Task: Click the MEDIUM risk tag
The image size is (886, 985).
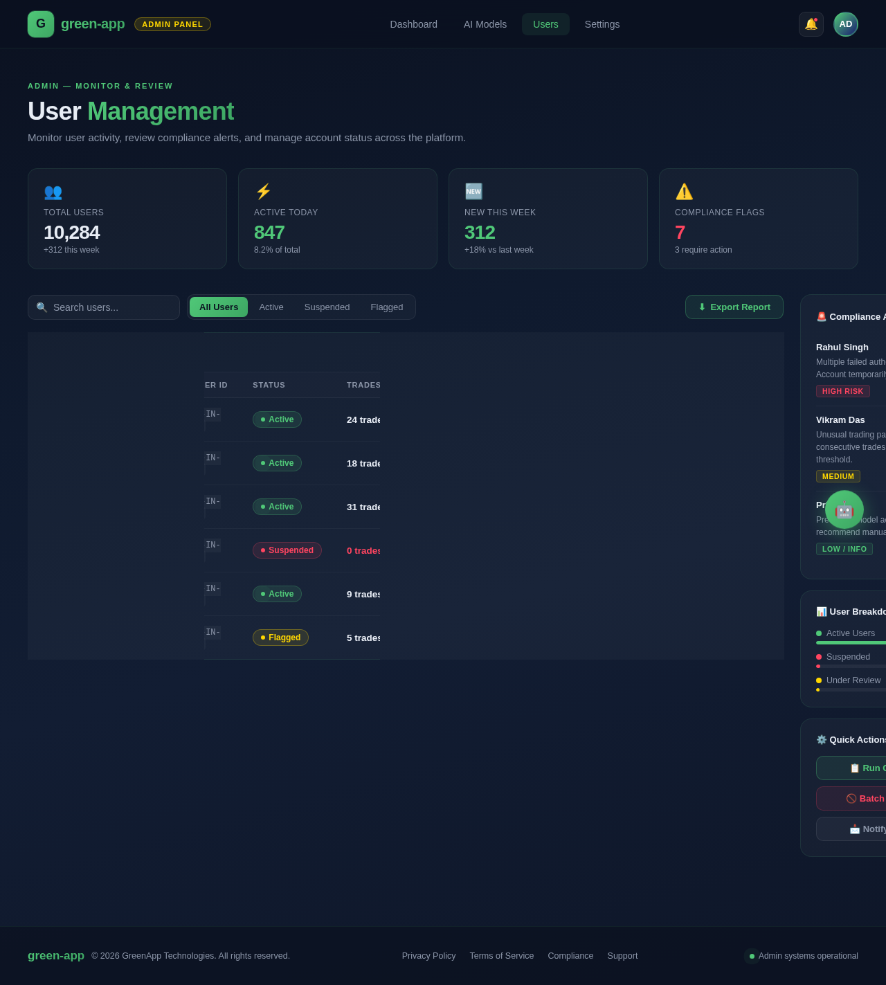Action: coord(838,476)
